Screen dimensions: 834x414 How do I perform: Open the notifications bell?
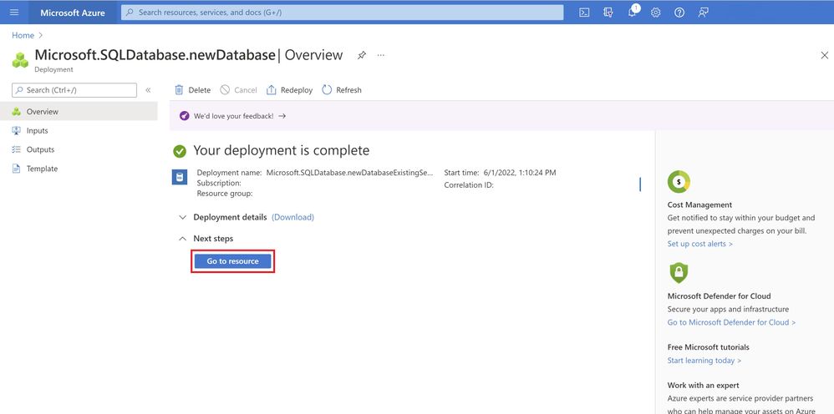633,13
